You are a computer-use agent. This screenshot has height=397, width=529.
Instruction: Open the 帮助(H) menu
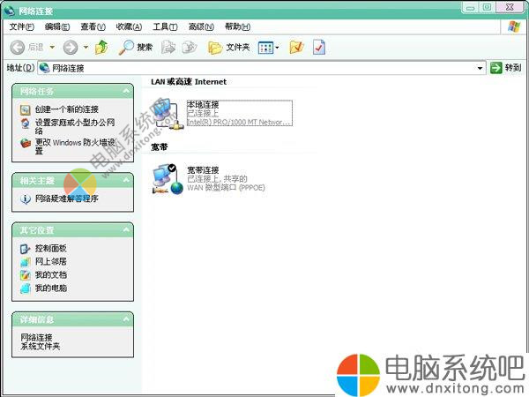coord(237,26)
